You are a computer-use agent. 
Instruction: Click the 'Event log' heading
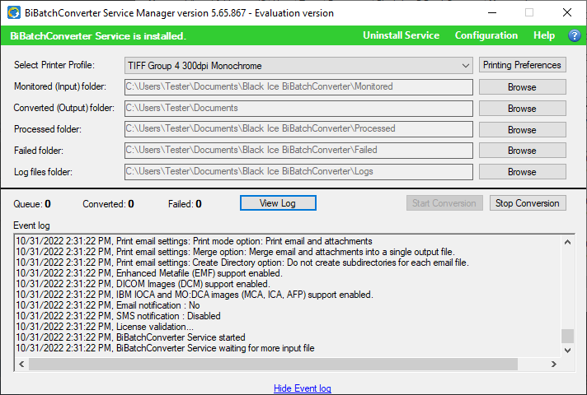click(x=31, y=225)
